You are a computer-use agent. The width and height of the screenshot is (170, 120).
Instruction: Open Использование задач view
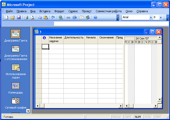[16, 68]
